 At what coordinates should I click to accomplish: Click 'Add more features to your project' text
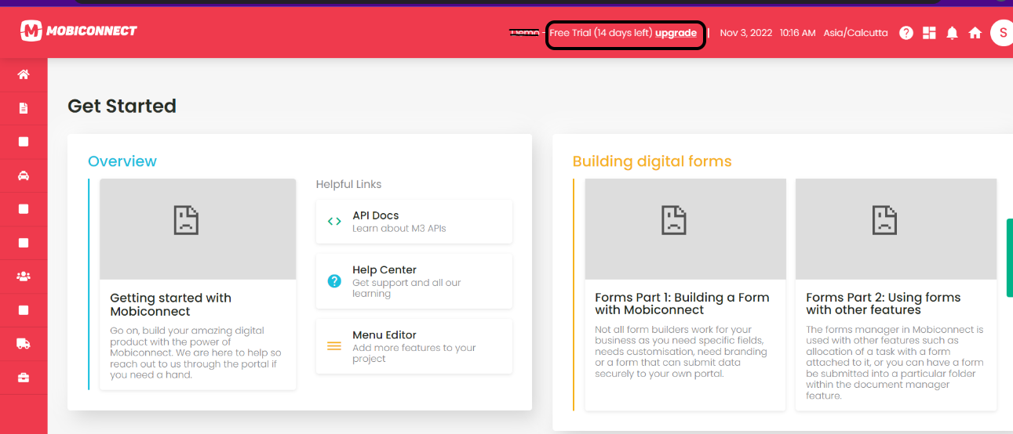tap(414, 353)
